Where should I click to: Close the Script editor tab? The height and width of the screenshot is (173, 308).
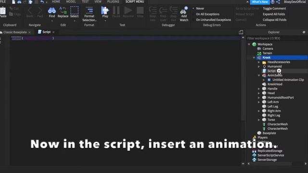click(x=53, y=32)
